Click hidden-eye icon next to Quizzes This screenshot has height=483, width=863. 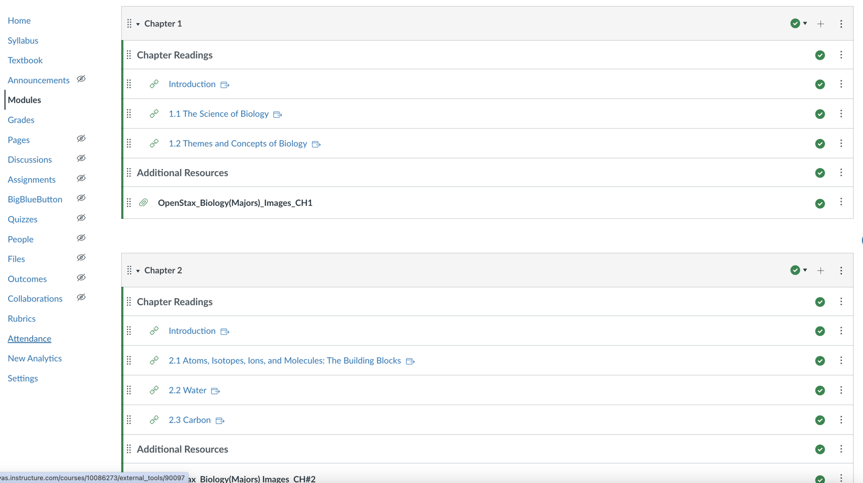pyautogui.click(x=81, y=218)
